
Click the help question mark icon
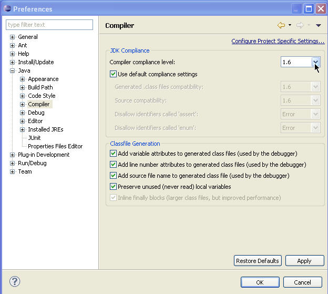pos(15,281)
